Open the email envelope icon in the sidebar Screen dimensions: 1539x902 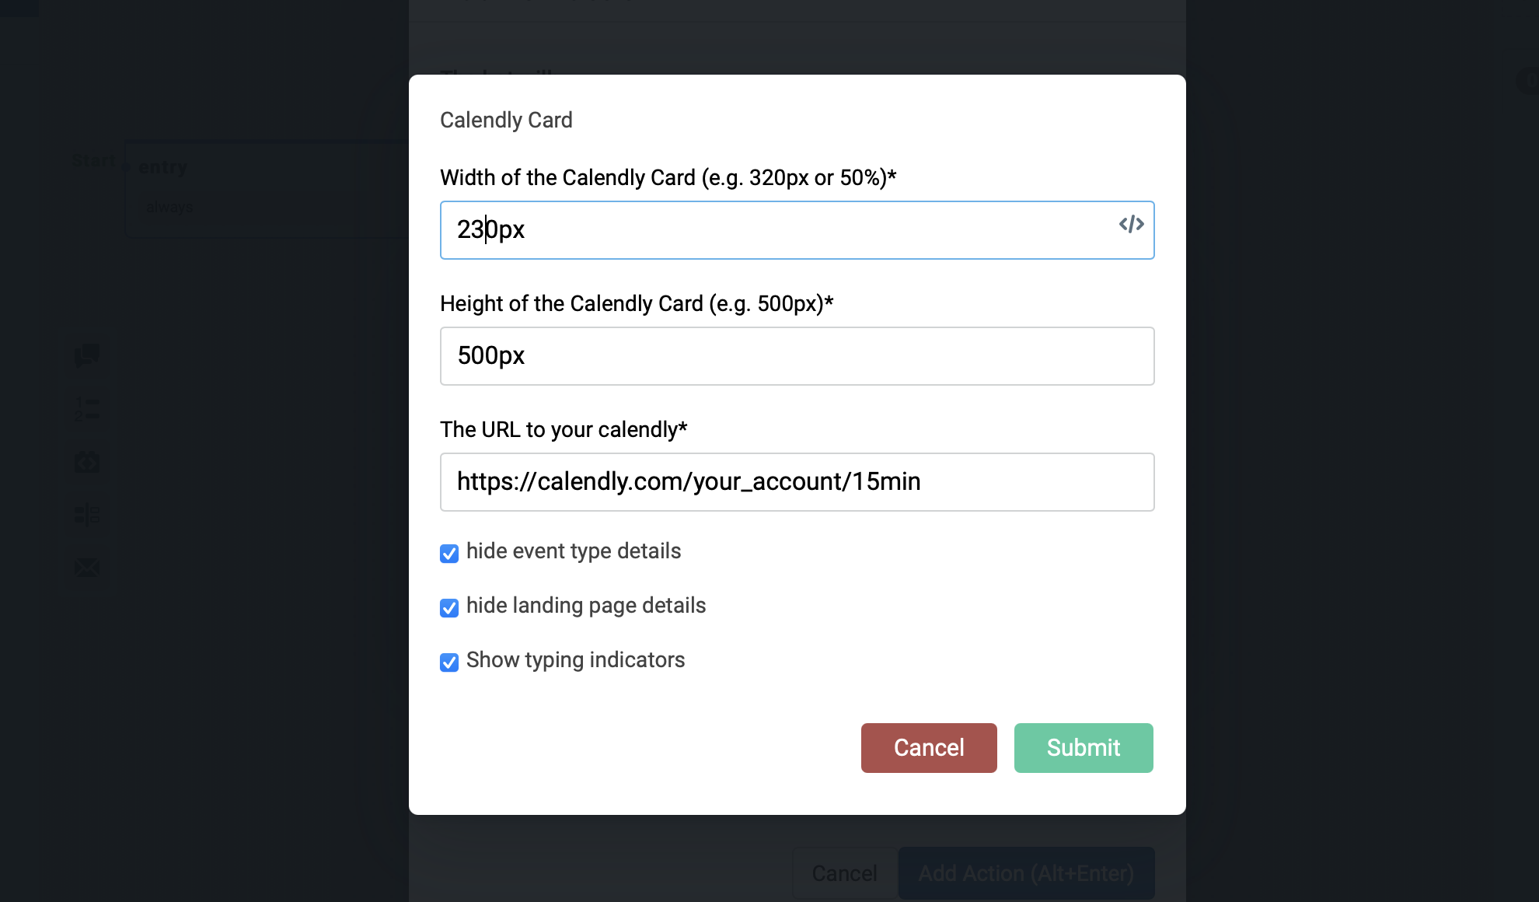coord(86,567)
